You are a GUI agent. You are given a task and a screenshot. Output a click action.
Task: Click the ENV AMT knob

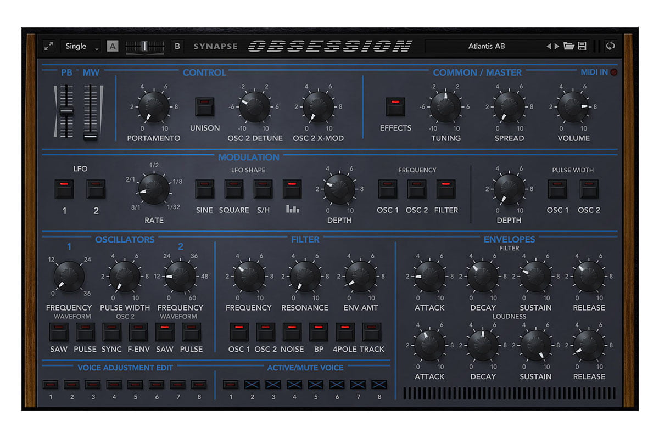[361, 277]
